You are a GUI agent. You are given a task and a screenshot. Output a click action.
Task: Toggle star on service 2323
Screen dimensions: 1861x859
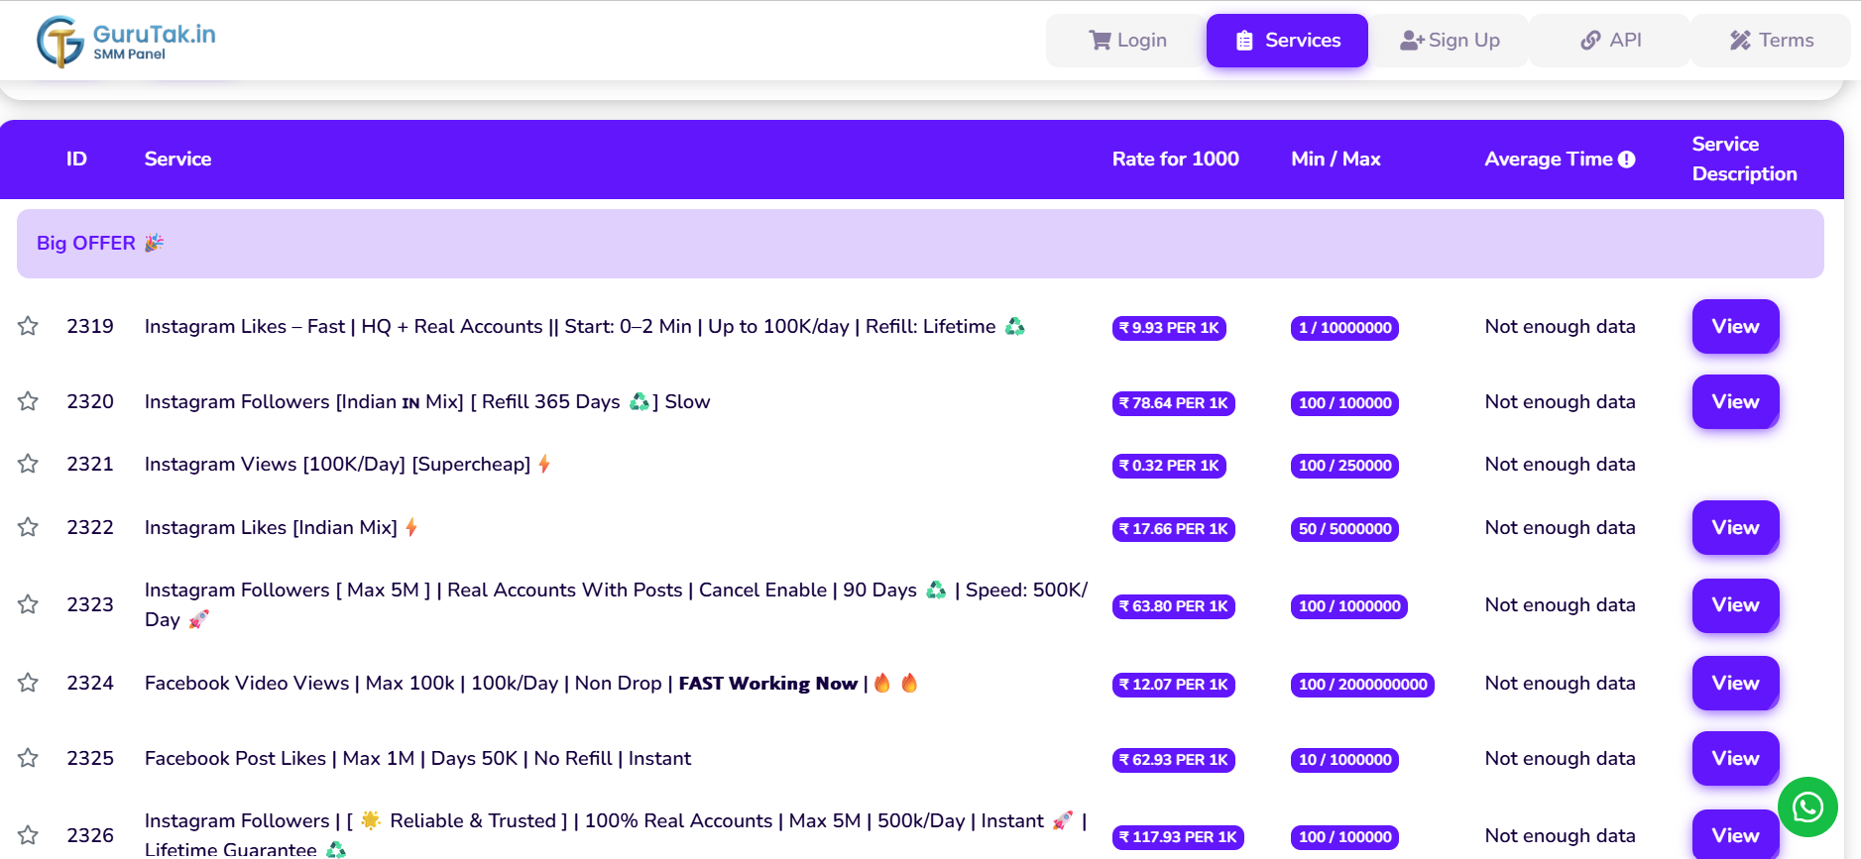(28, 604)
